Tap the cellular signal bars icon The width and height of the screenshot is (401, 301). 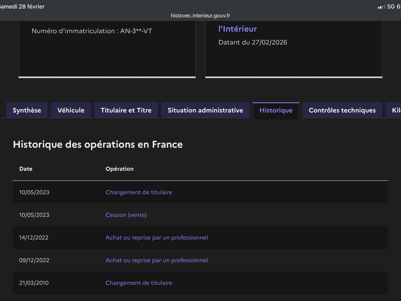tap(381, 7)
